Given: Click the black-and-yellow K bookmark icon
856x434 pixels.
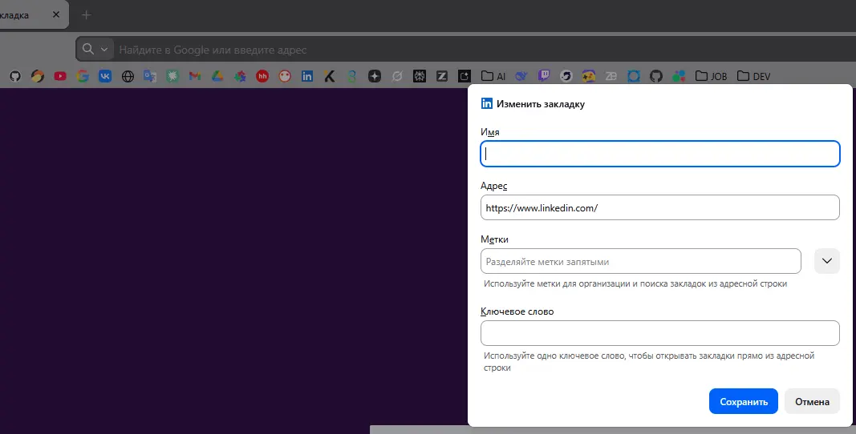Looking at the screenshot, I should tap(330, 76).
